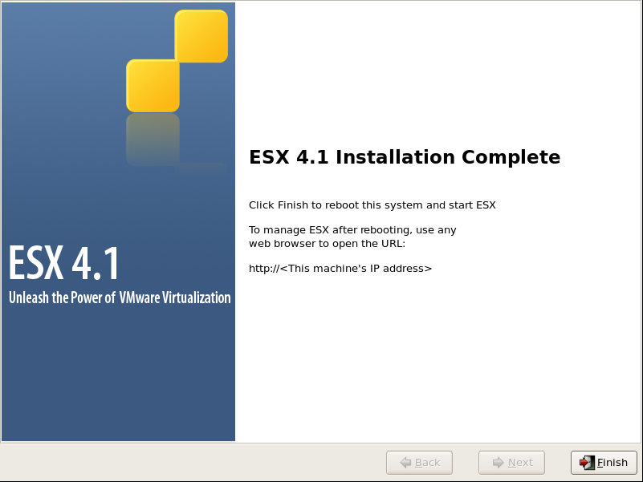Viewport: 643px width, 482px height.
Task: Click the 'Unleash the Power of VMware Virtualization' tagline
Action: (120, 298)
